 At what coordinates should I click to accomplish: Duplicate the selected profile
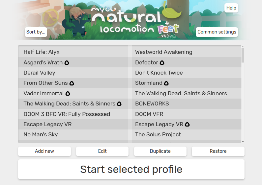point(160,151)
